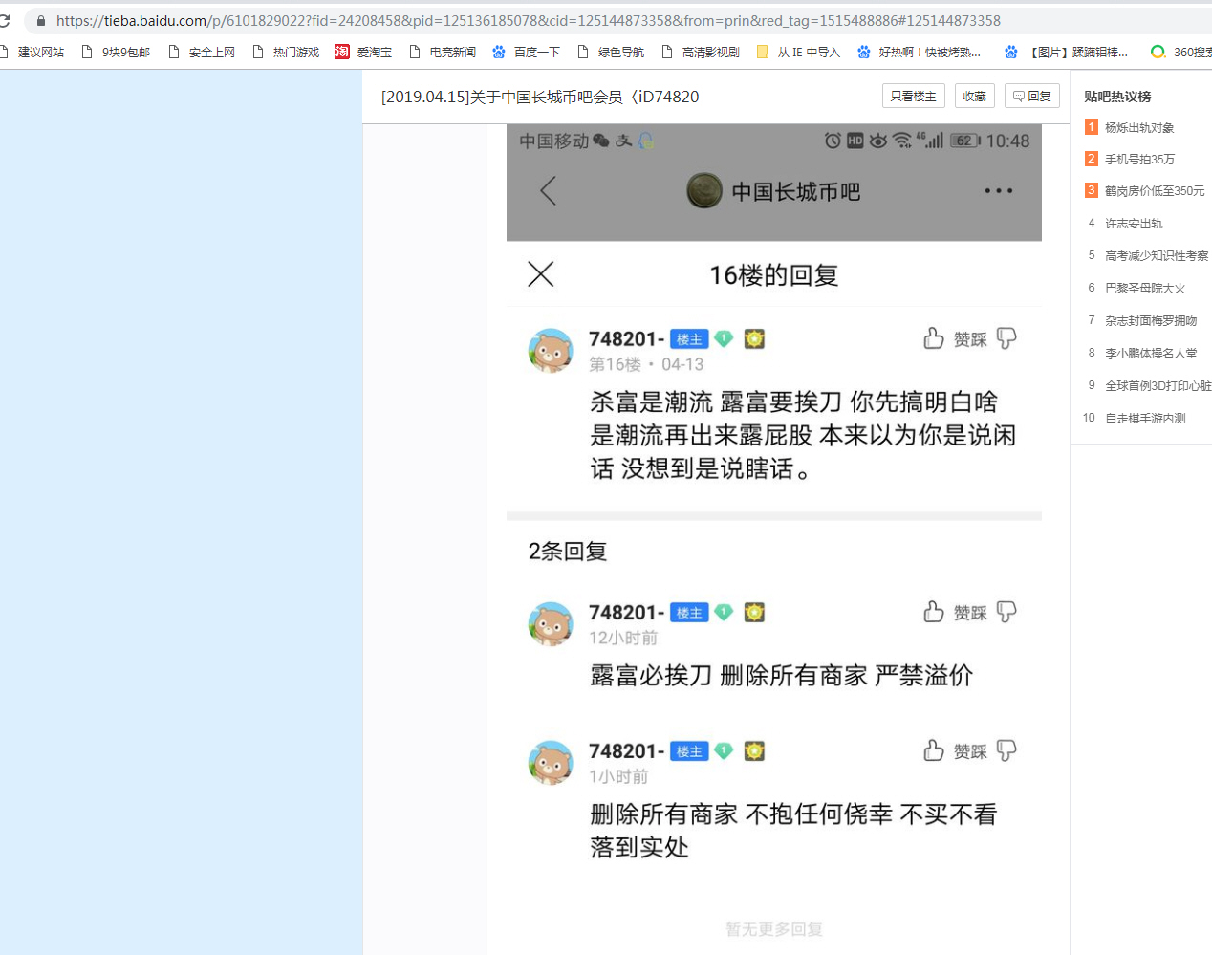Open avatar of the 第16楼 poster
Image resolution: width=1212 pixels, height=955 pixels.
tap(551, 351)
